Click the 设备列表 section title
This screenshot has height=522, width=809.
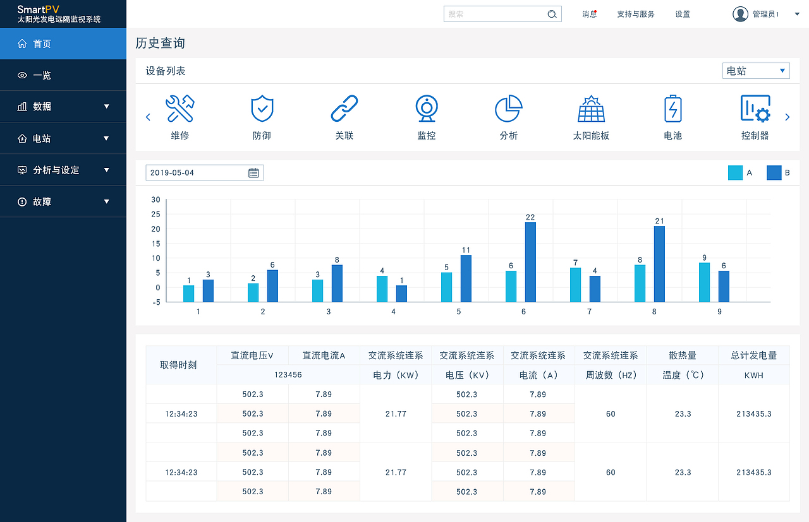166,71
